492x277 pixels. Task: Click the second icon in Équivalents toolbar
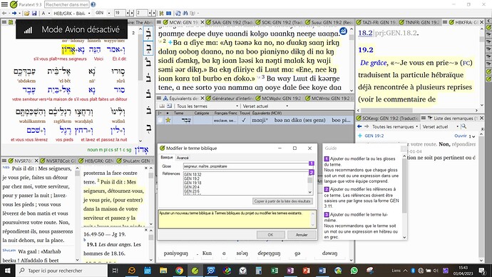tap(170, 106)
